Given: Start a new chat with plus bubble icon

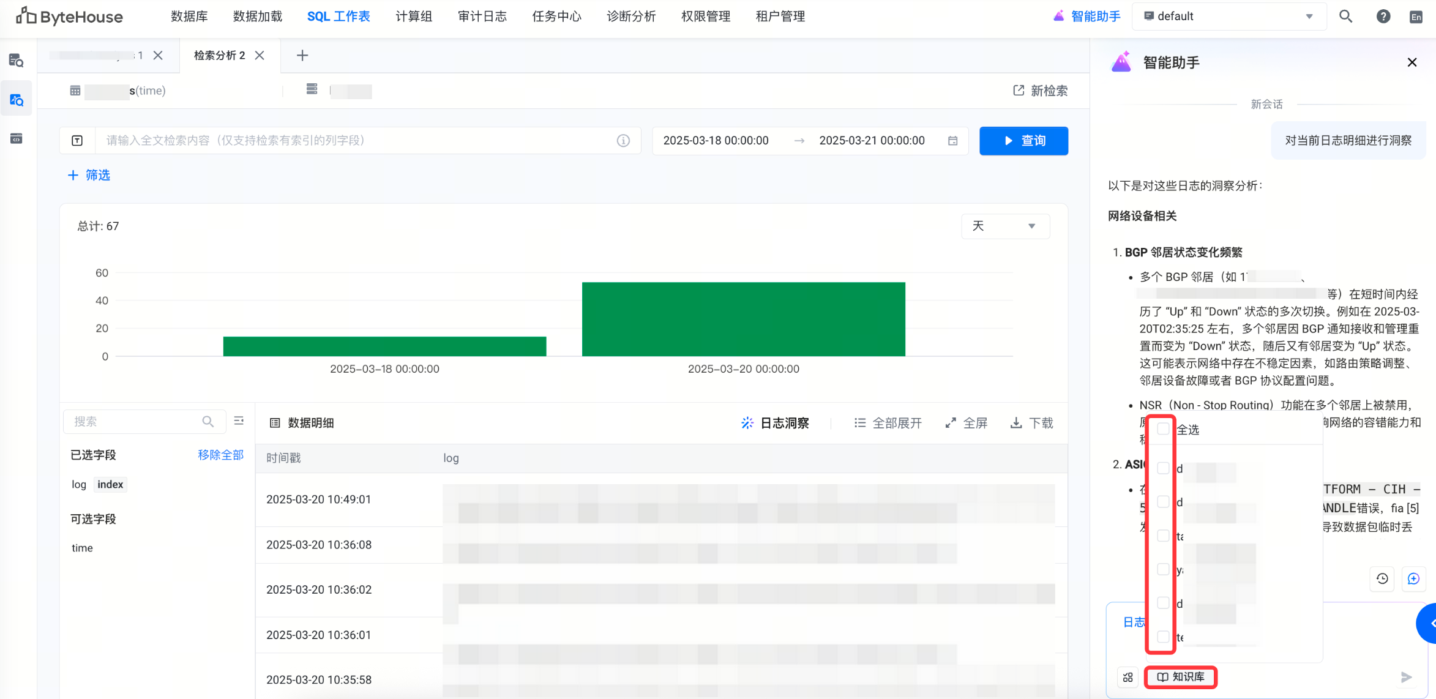Looking at the screenshot, I should click(x=1413, y=578).
